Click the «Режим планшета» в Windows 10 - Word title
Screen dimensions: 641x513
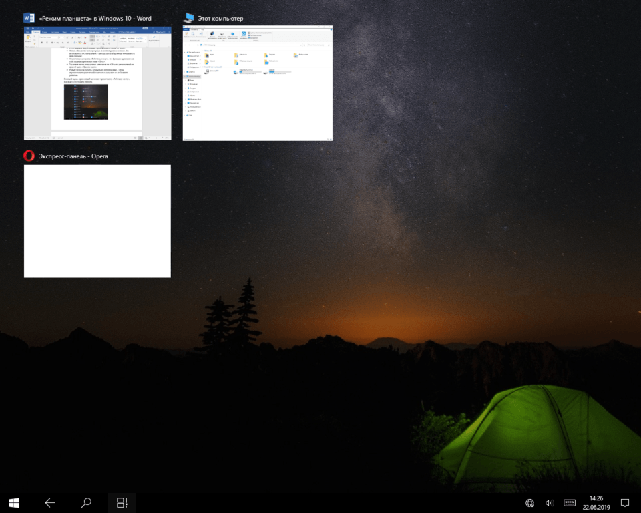pos(95,19)
